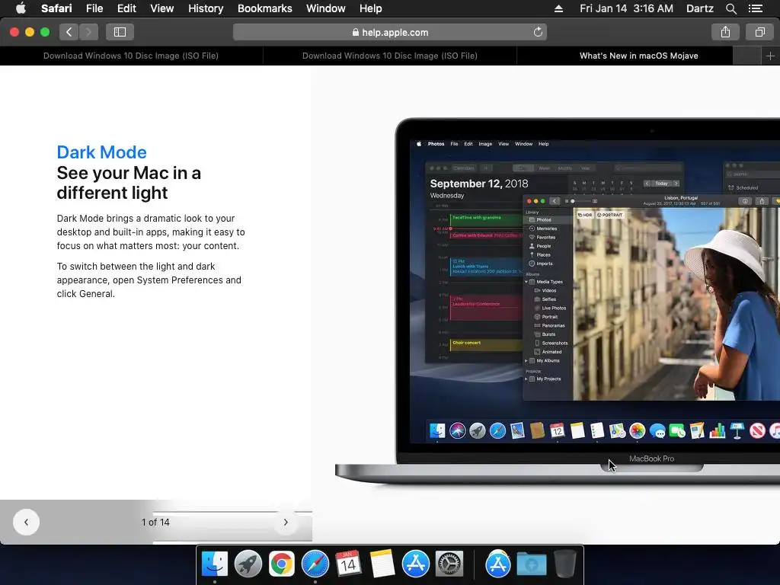Click the '1 of 14' page indicator
780x585 pixels.
155,522
